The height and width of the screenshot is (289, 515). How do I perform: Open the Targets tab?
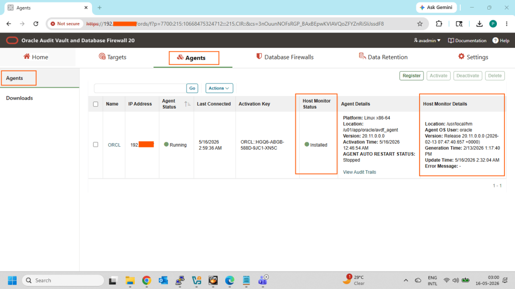click(113, 57)
